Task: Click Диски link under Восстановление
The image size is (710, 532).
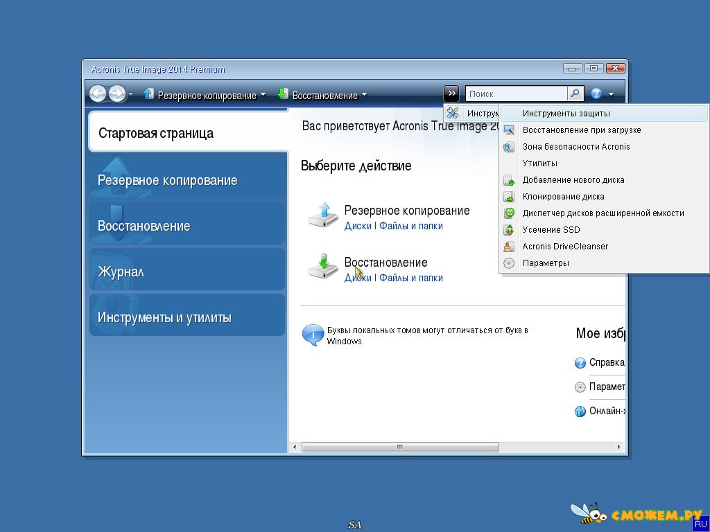Action: [x=358, y=278]
